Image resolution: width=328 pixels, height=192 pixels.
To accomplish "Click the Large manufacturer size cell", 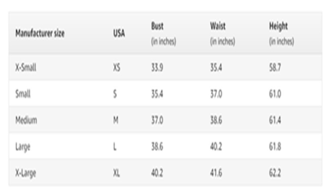I will tap(23, 147).
